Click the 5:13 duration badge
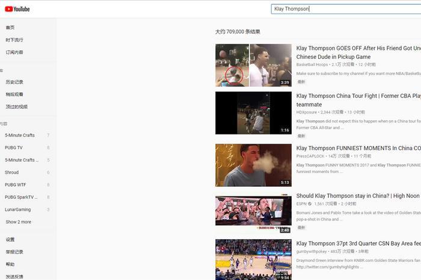Screen dimensions: 421x280 tap(285, 183)
